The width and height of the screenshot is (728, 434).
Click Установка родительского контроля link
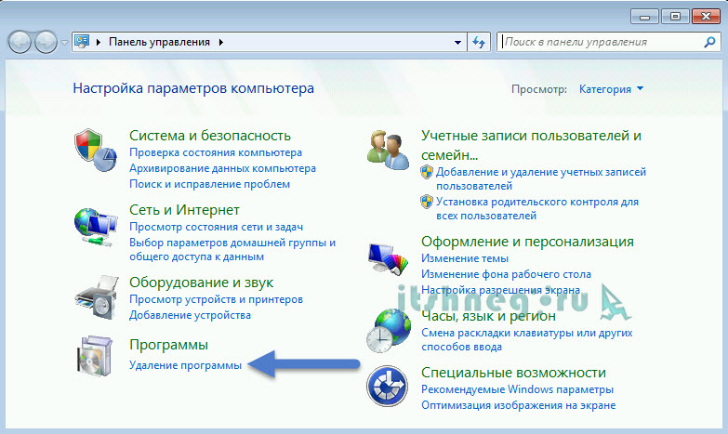click(x=537, y=208)
